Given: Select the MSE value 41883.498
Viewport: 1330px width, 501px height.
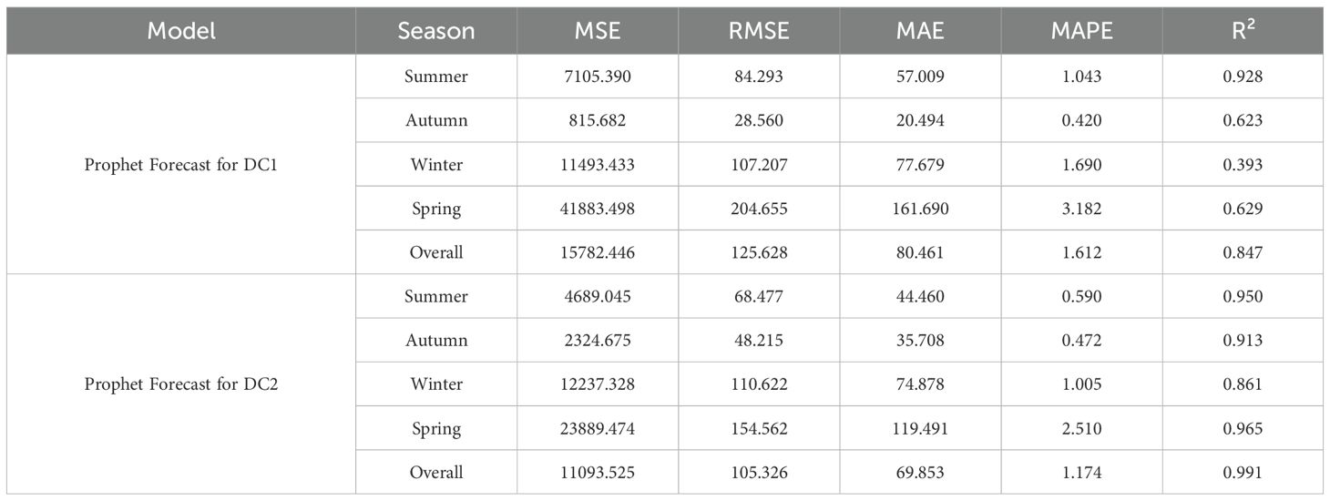Looking at the screenshot, I should click(x=598, y=209).
